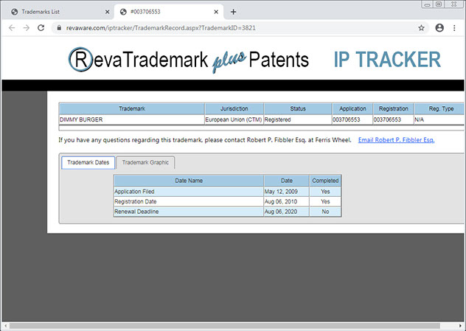Open the Trademark Graphic tab
The height and width of the screenshot is (331, 466).
145,162
